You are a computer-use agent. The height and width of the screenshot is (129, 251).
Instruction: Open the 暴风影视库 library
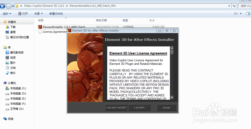(x=17, y=52)
